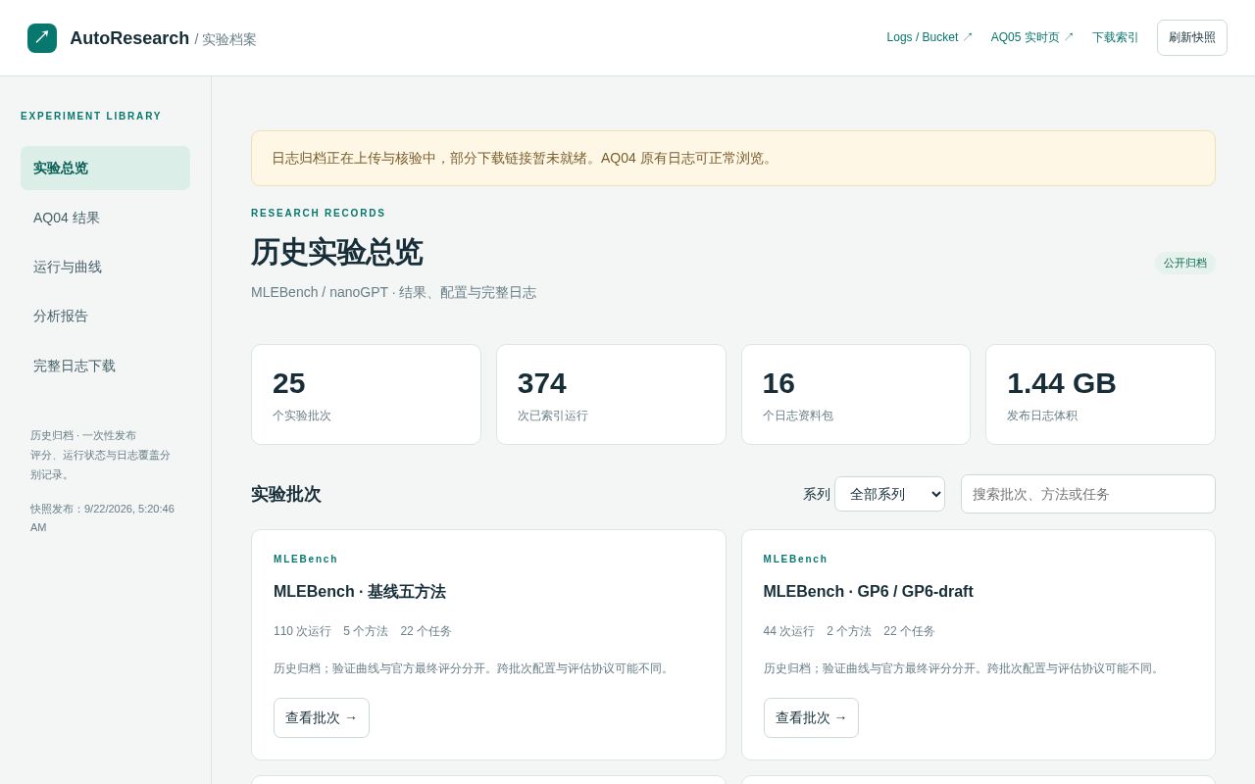Click the 实验批次 section heading

point(286,494)
